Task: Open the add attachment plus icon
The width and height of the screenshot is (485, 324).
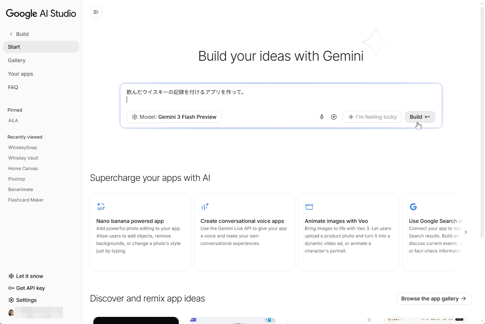Action: point(334,116)
